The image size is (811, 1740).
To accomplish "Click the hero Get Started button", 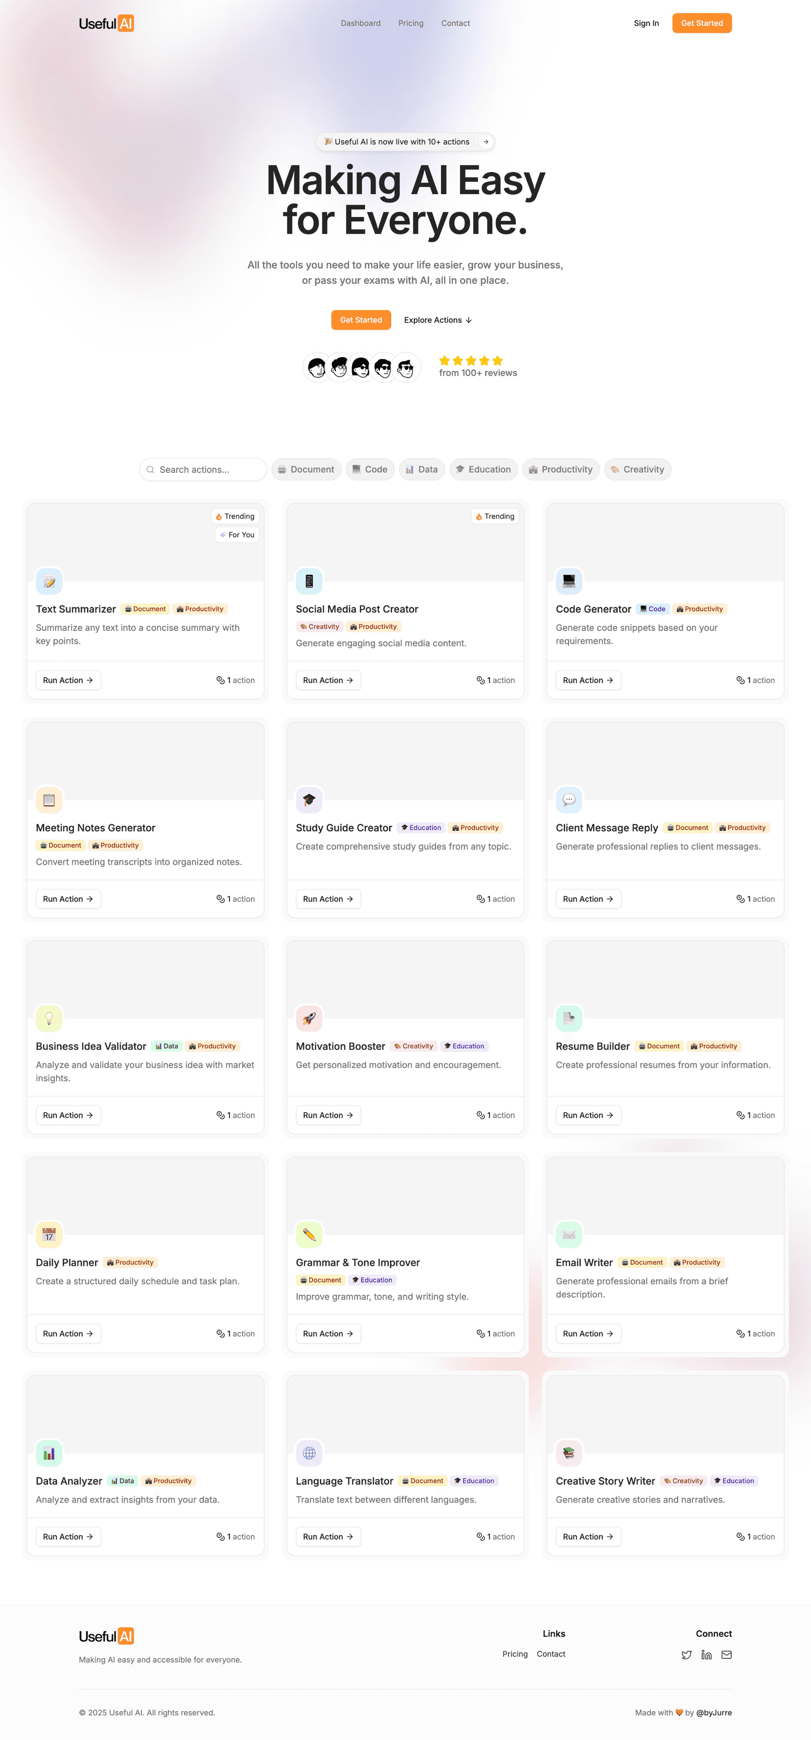I will (361, 320).
